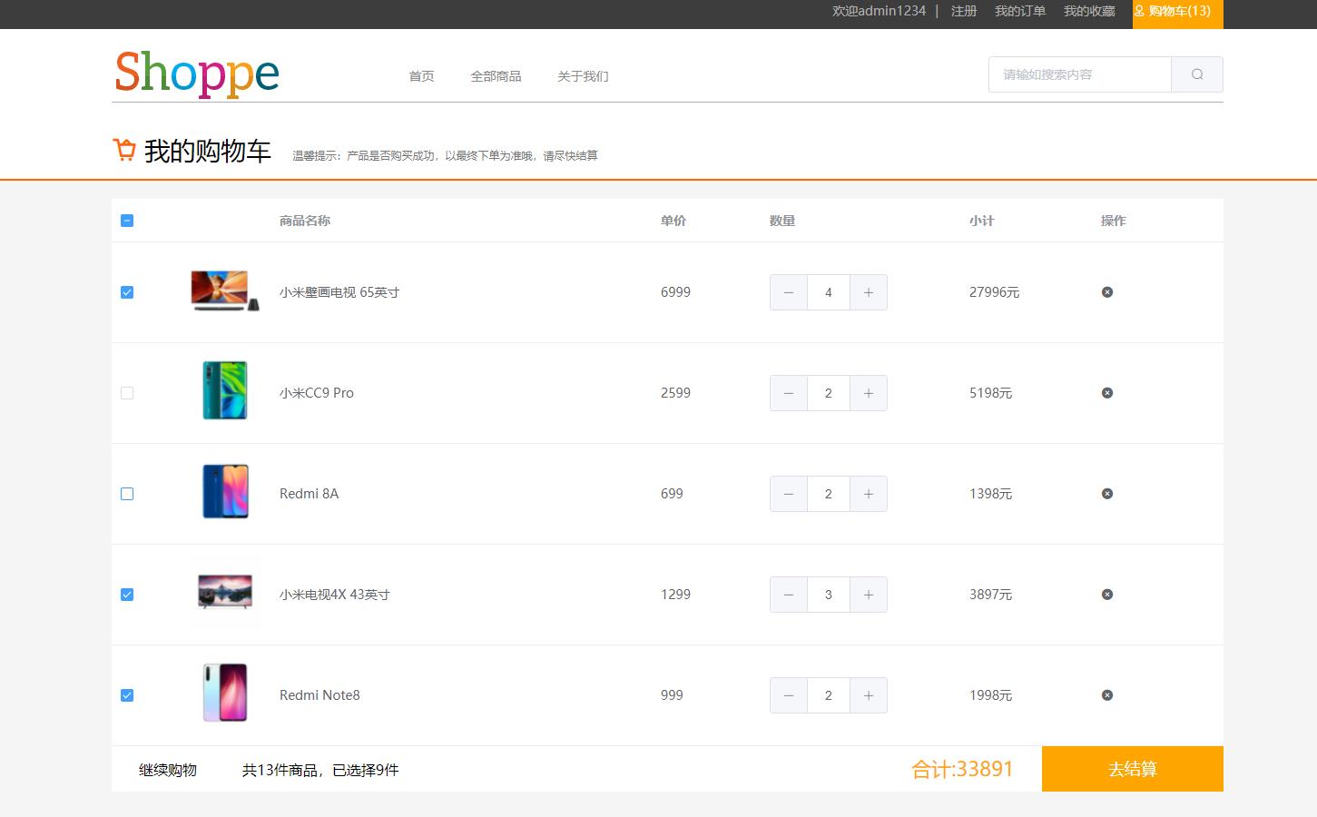1317x817 pixels.
Task: Open the 购物车(13) cart button
Action: coord(1178,14)
